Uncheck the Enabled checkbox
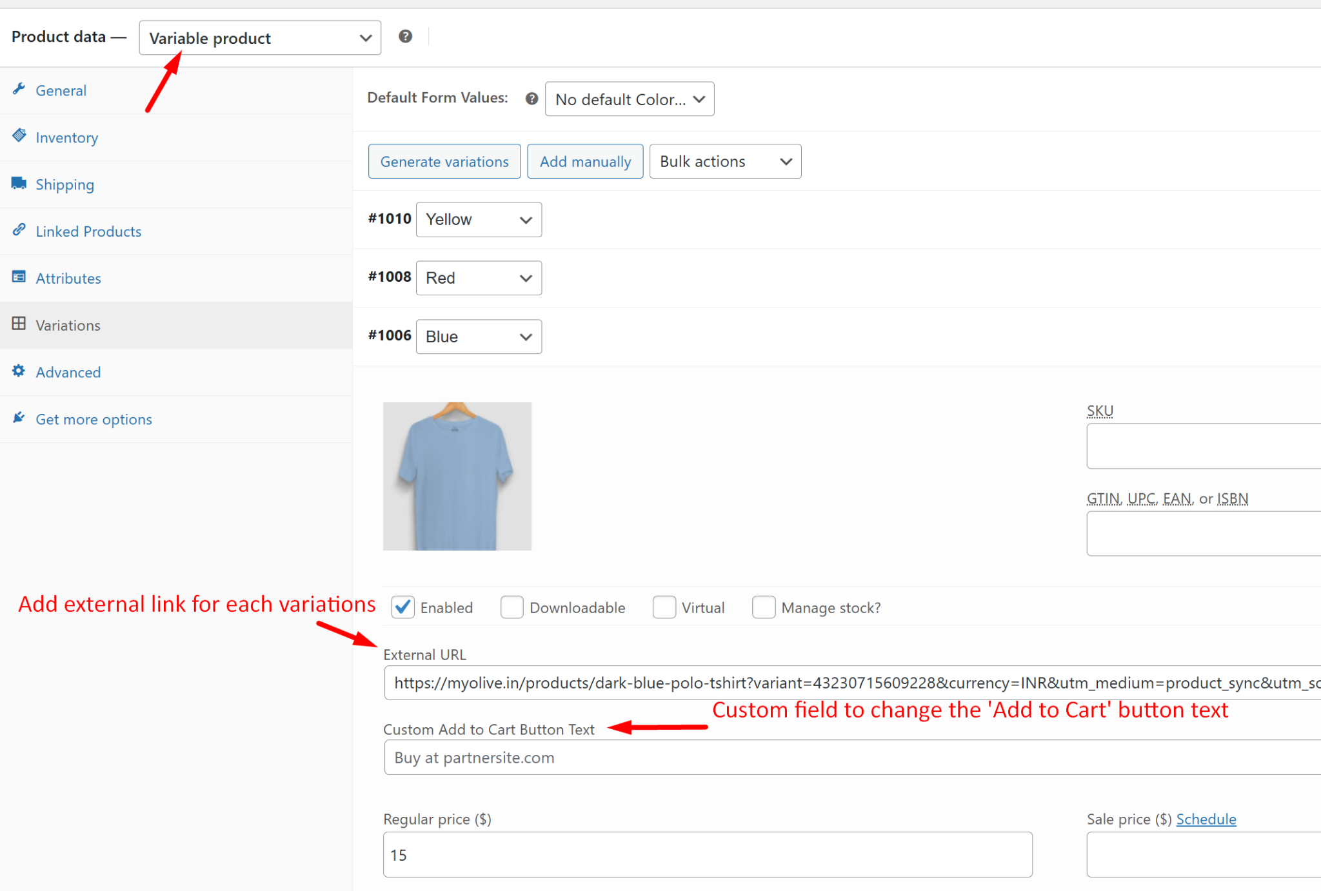 tap(402, 607)
